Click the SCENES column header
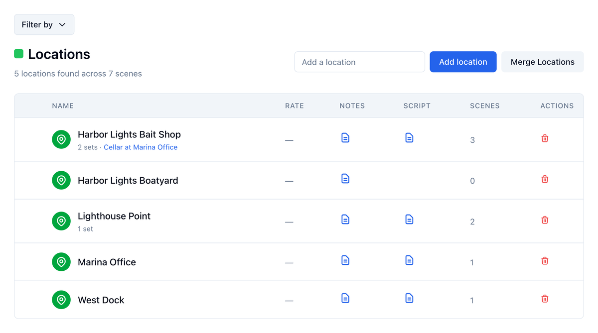The image size is (598, 333). 485,106
